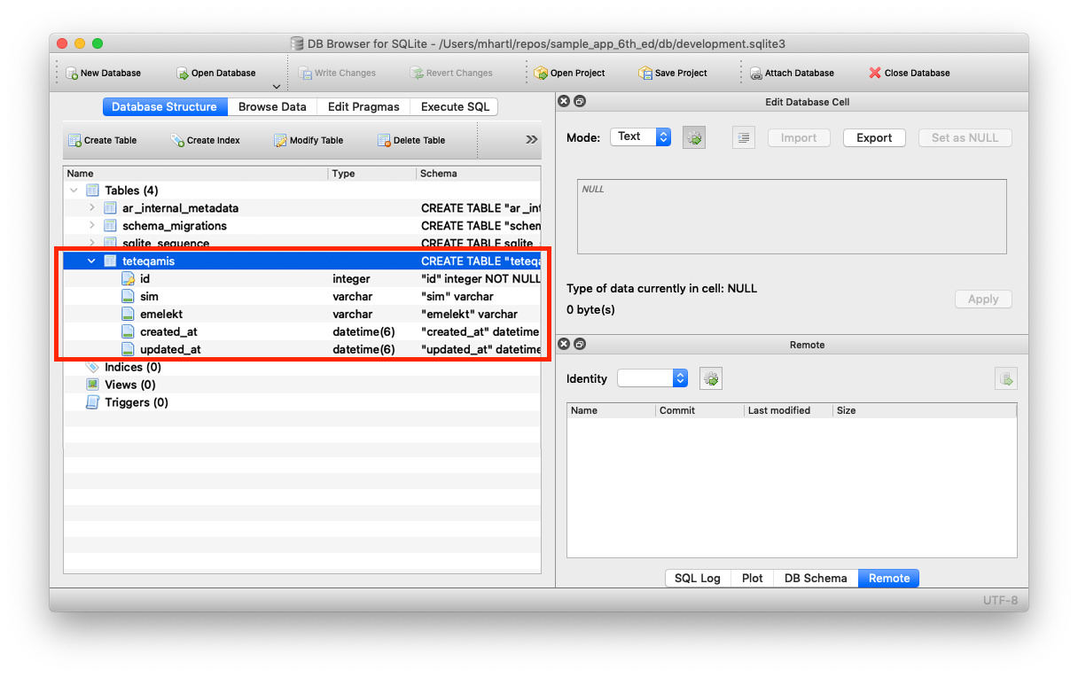Undock the Edit Database Cell panel
This screenshot has width=1078, height=677.
579,102
